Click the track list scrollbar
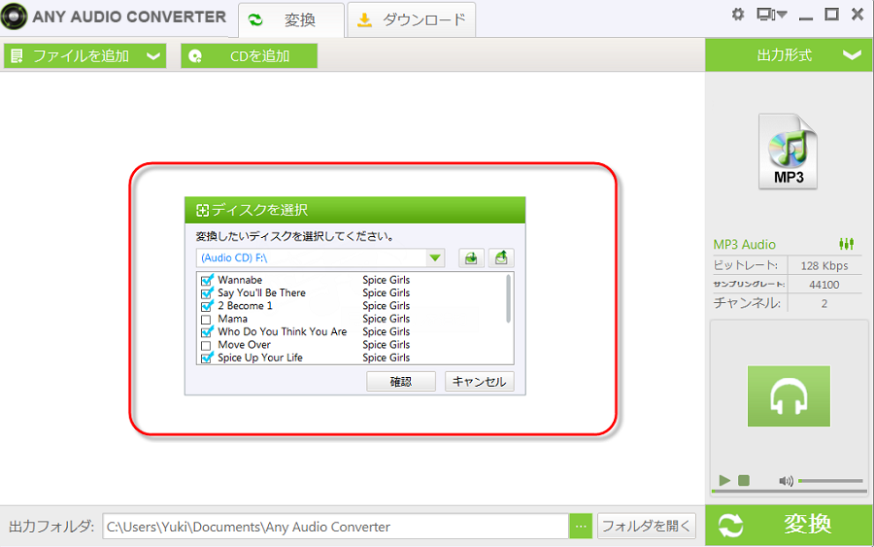 508,298
